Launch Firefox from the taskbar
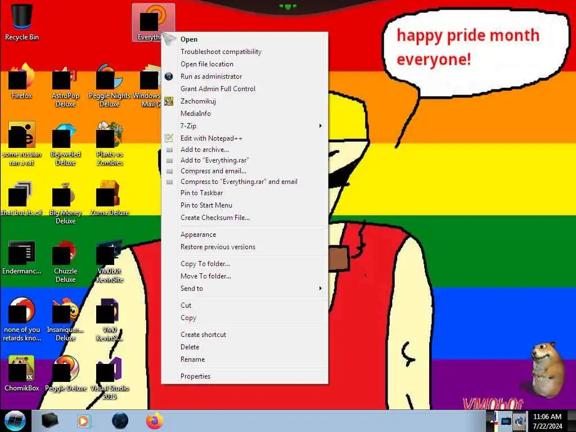 (x=155, y=421)
